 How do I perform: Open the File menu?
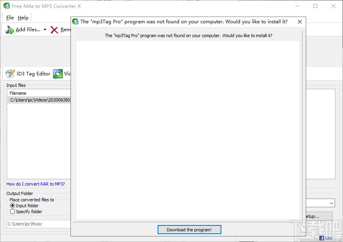(x=10, y=18)
